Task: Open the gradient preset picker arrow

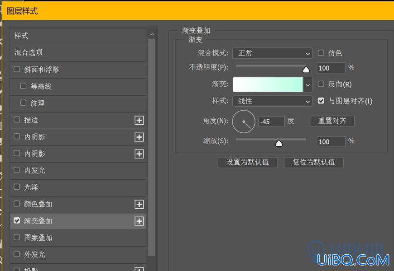Action: (x=308, y=85)
